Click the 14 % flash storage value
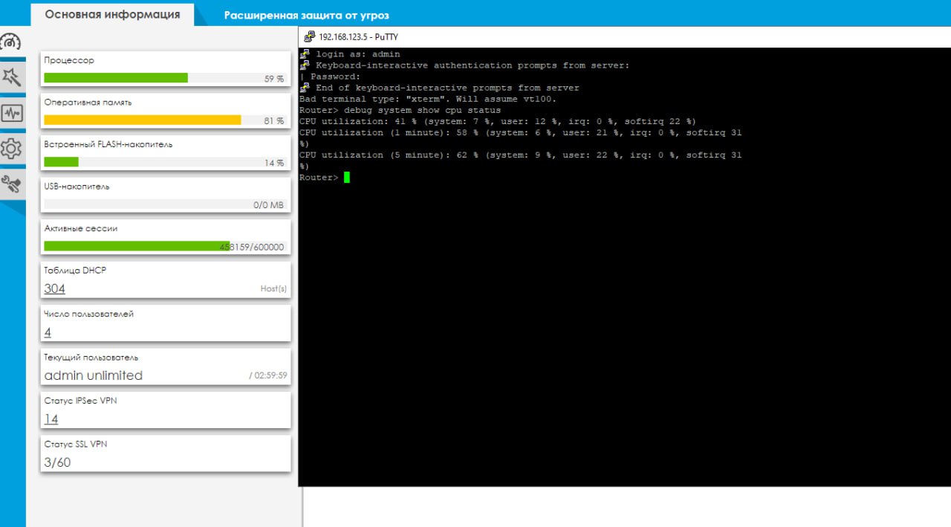 [x=274, y=163]
